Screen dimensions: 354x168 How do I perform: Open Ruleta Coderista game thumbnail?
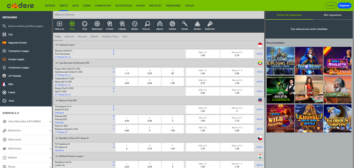click(x=280, y=89)
